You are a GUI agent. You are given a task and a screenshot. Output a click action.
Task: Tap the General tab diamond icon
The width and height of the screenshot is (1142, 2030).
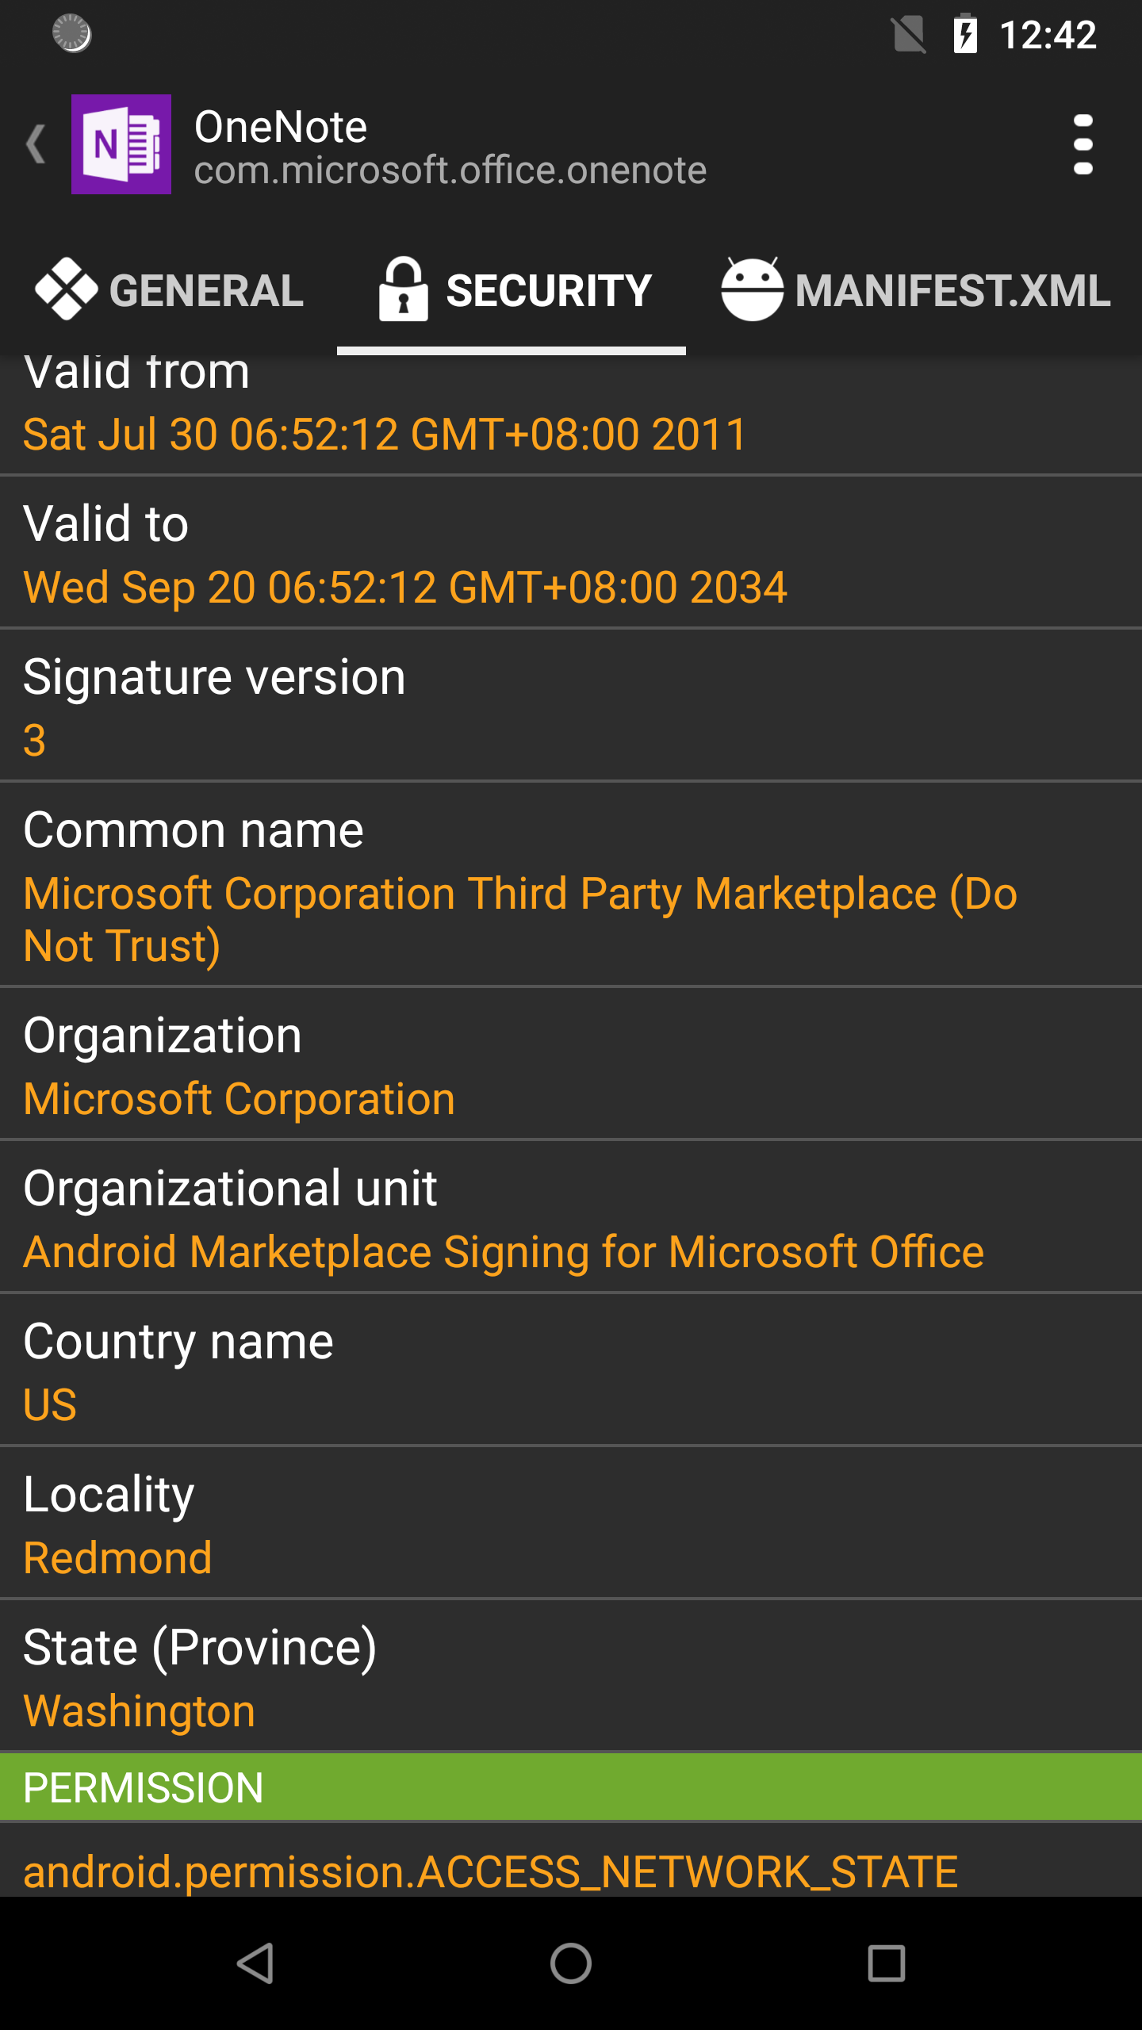[66, 289]
